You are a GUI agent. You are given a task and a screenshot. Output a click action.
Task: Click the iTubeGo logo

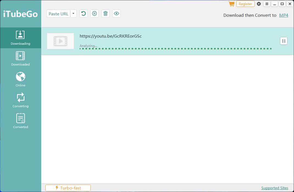(20, 14)
